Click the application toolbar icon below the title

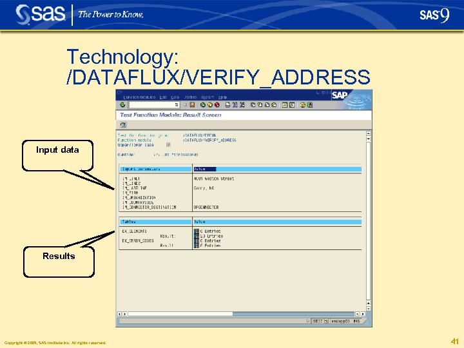[x=123, y=125]
